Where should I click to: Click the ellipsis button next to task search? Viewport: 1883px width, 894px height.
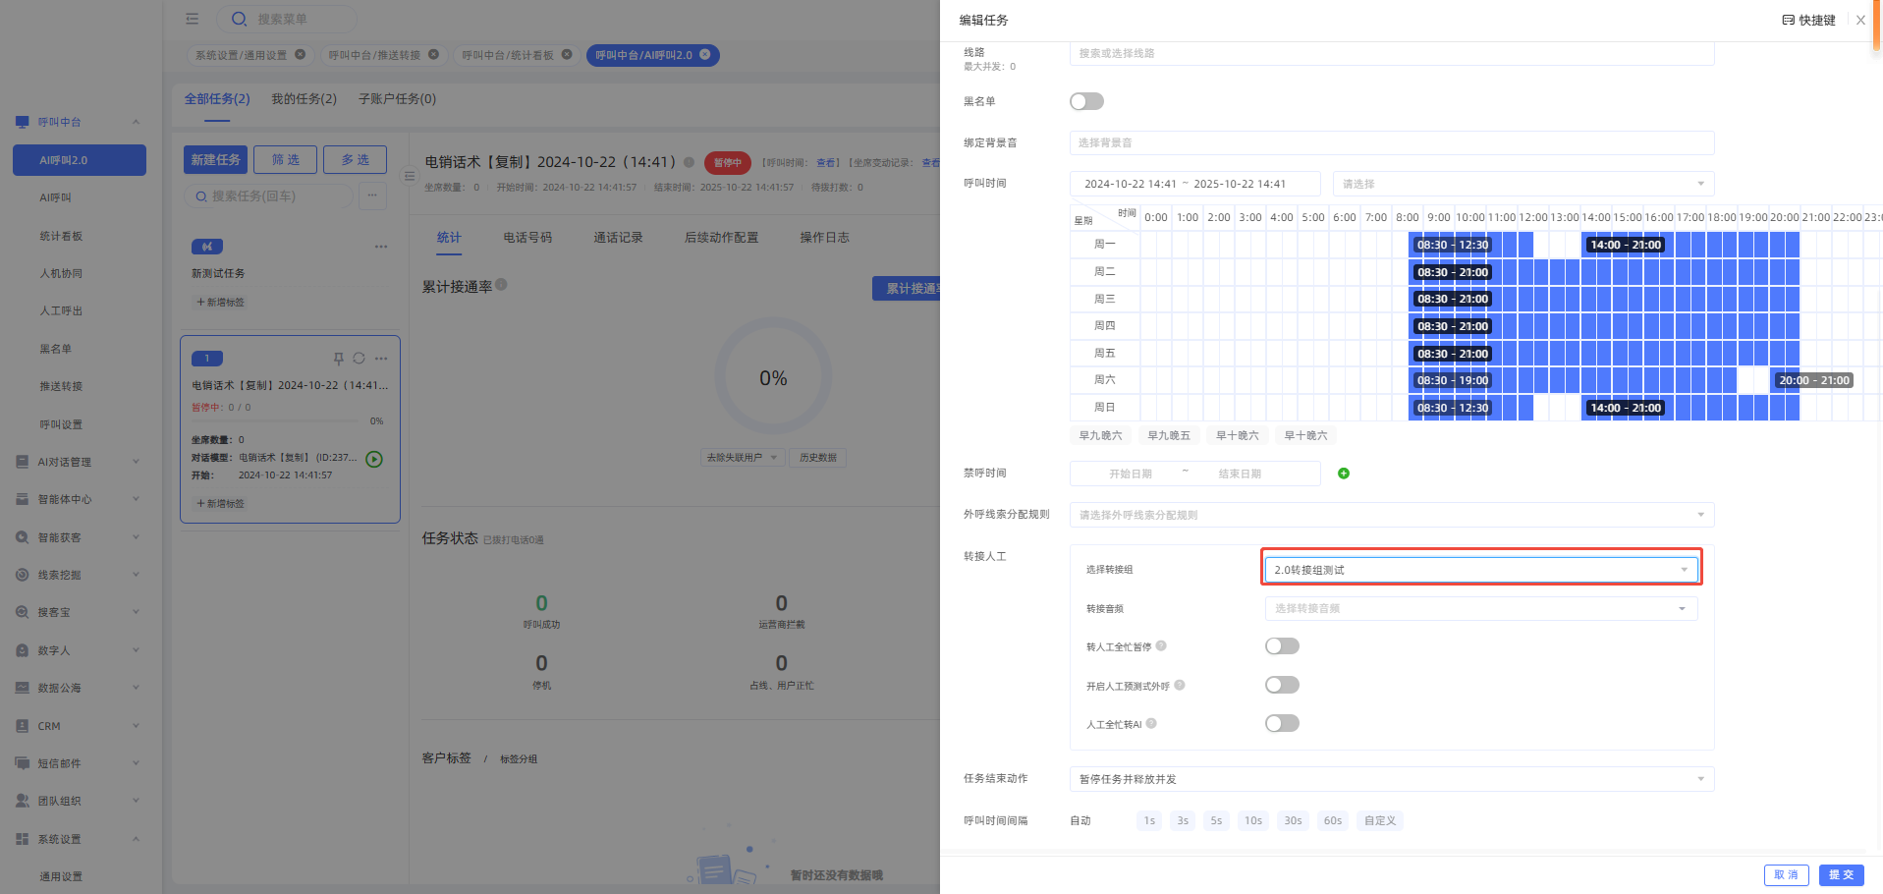click(x=372, y=196)
